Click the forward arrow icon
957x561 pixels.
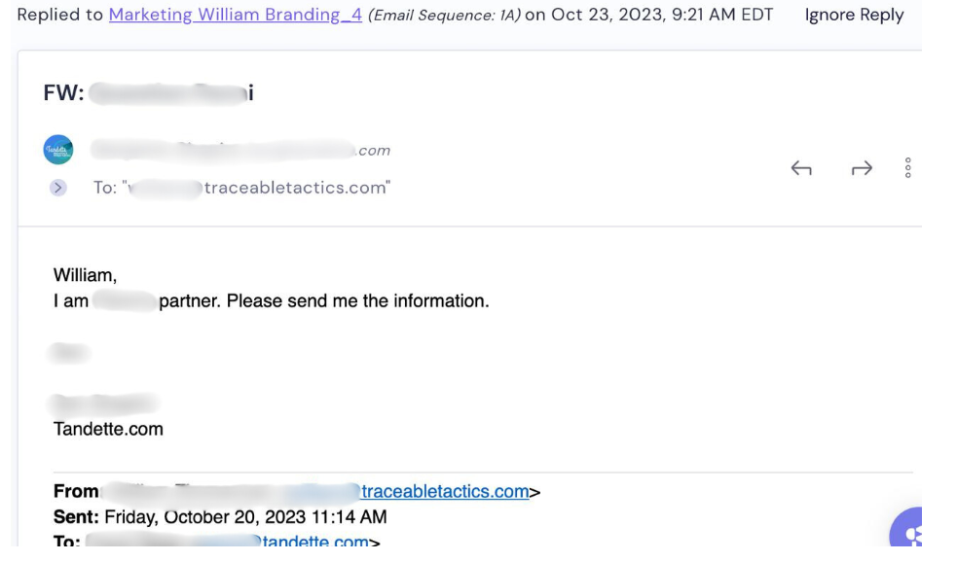click(x=862, y=167)
